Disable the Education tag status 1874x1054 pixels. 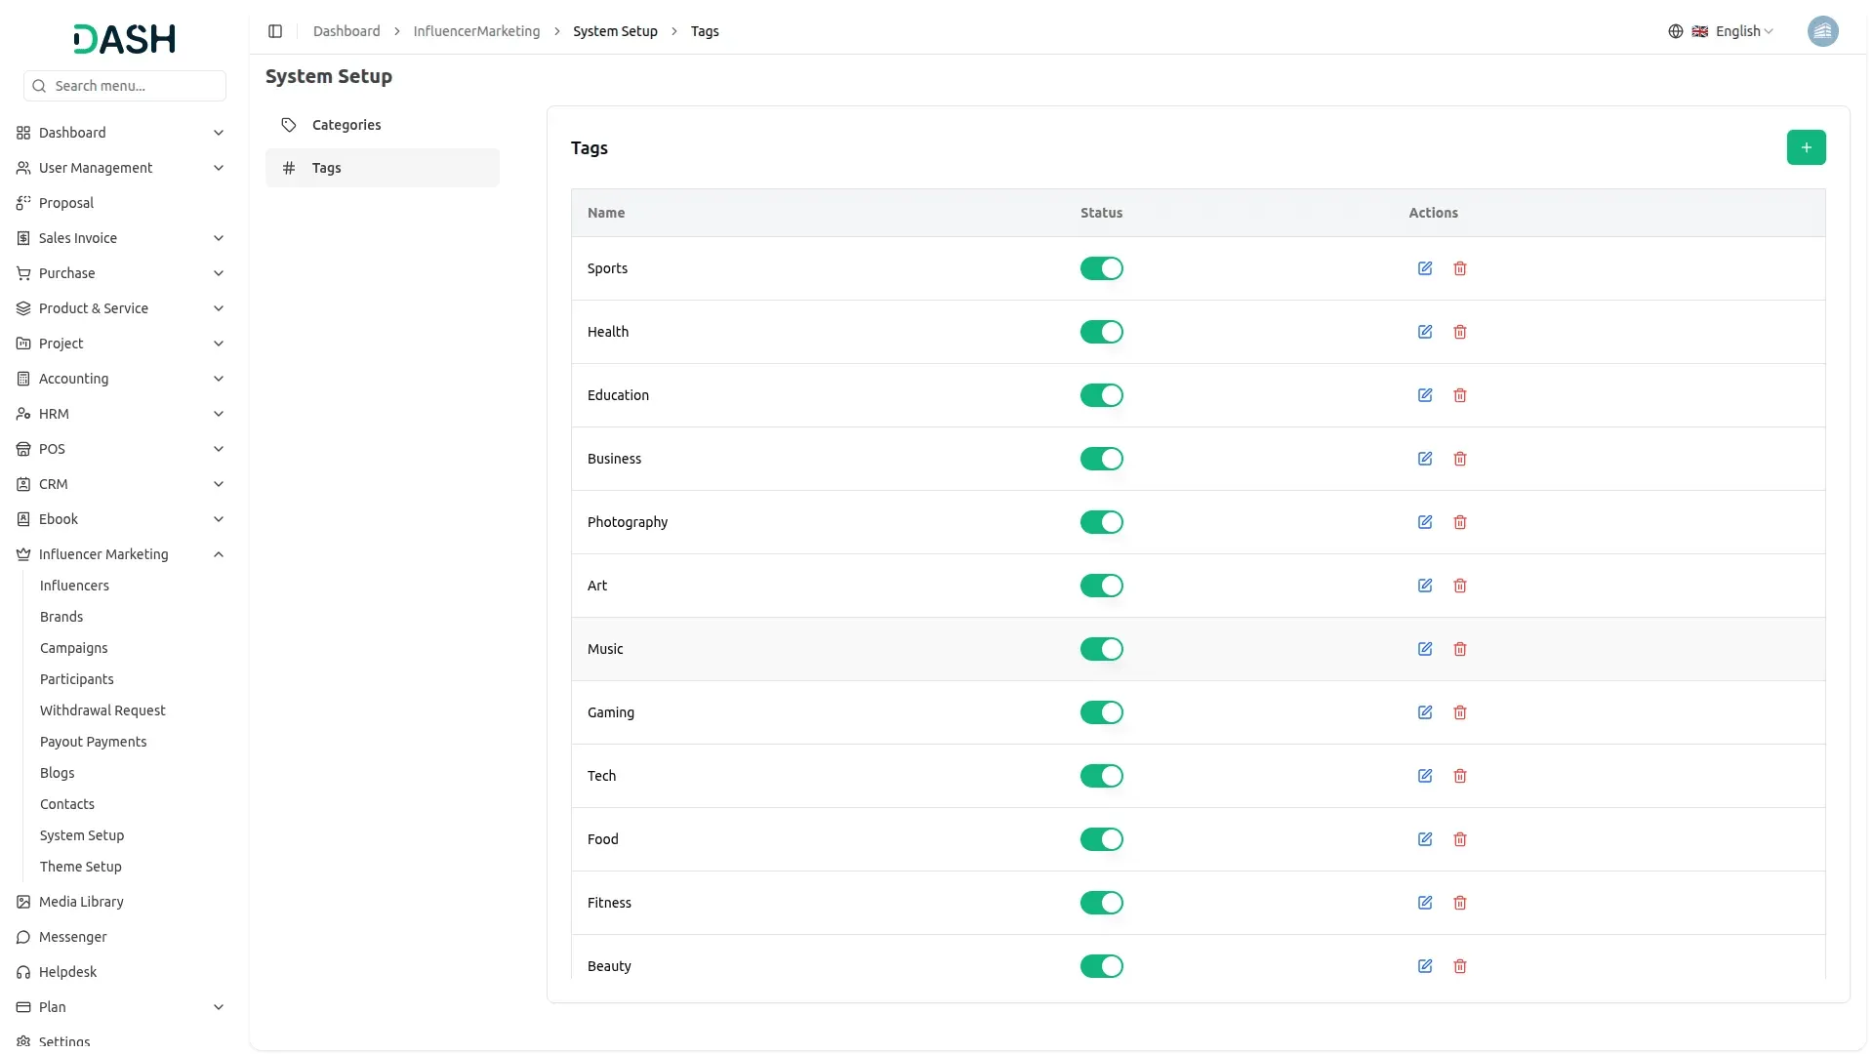click(1101, 395)
